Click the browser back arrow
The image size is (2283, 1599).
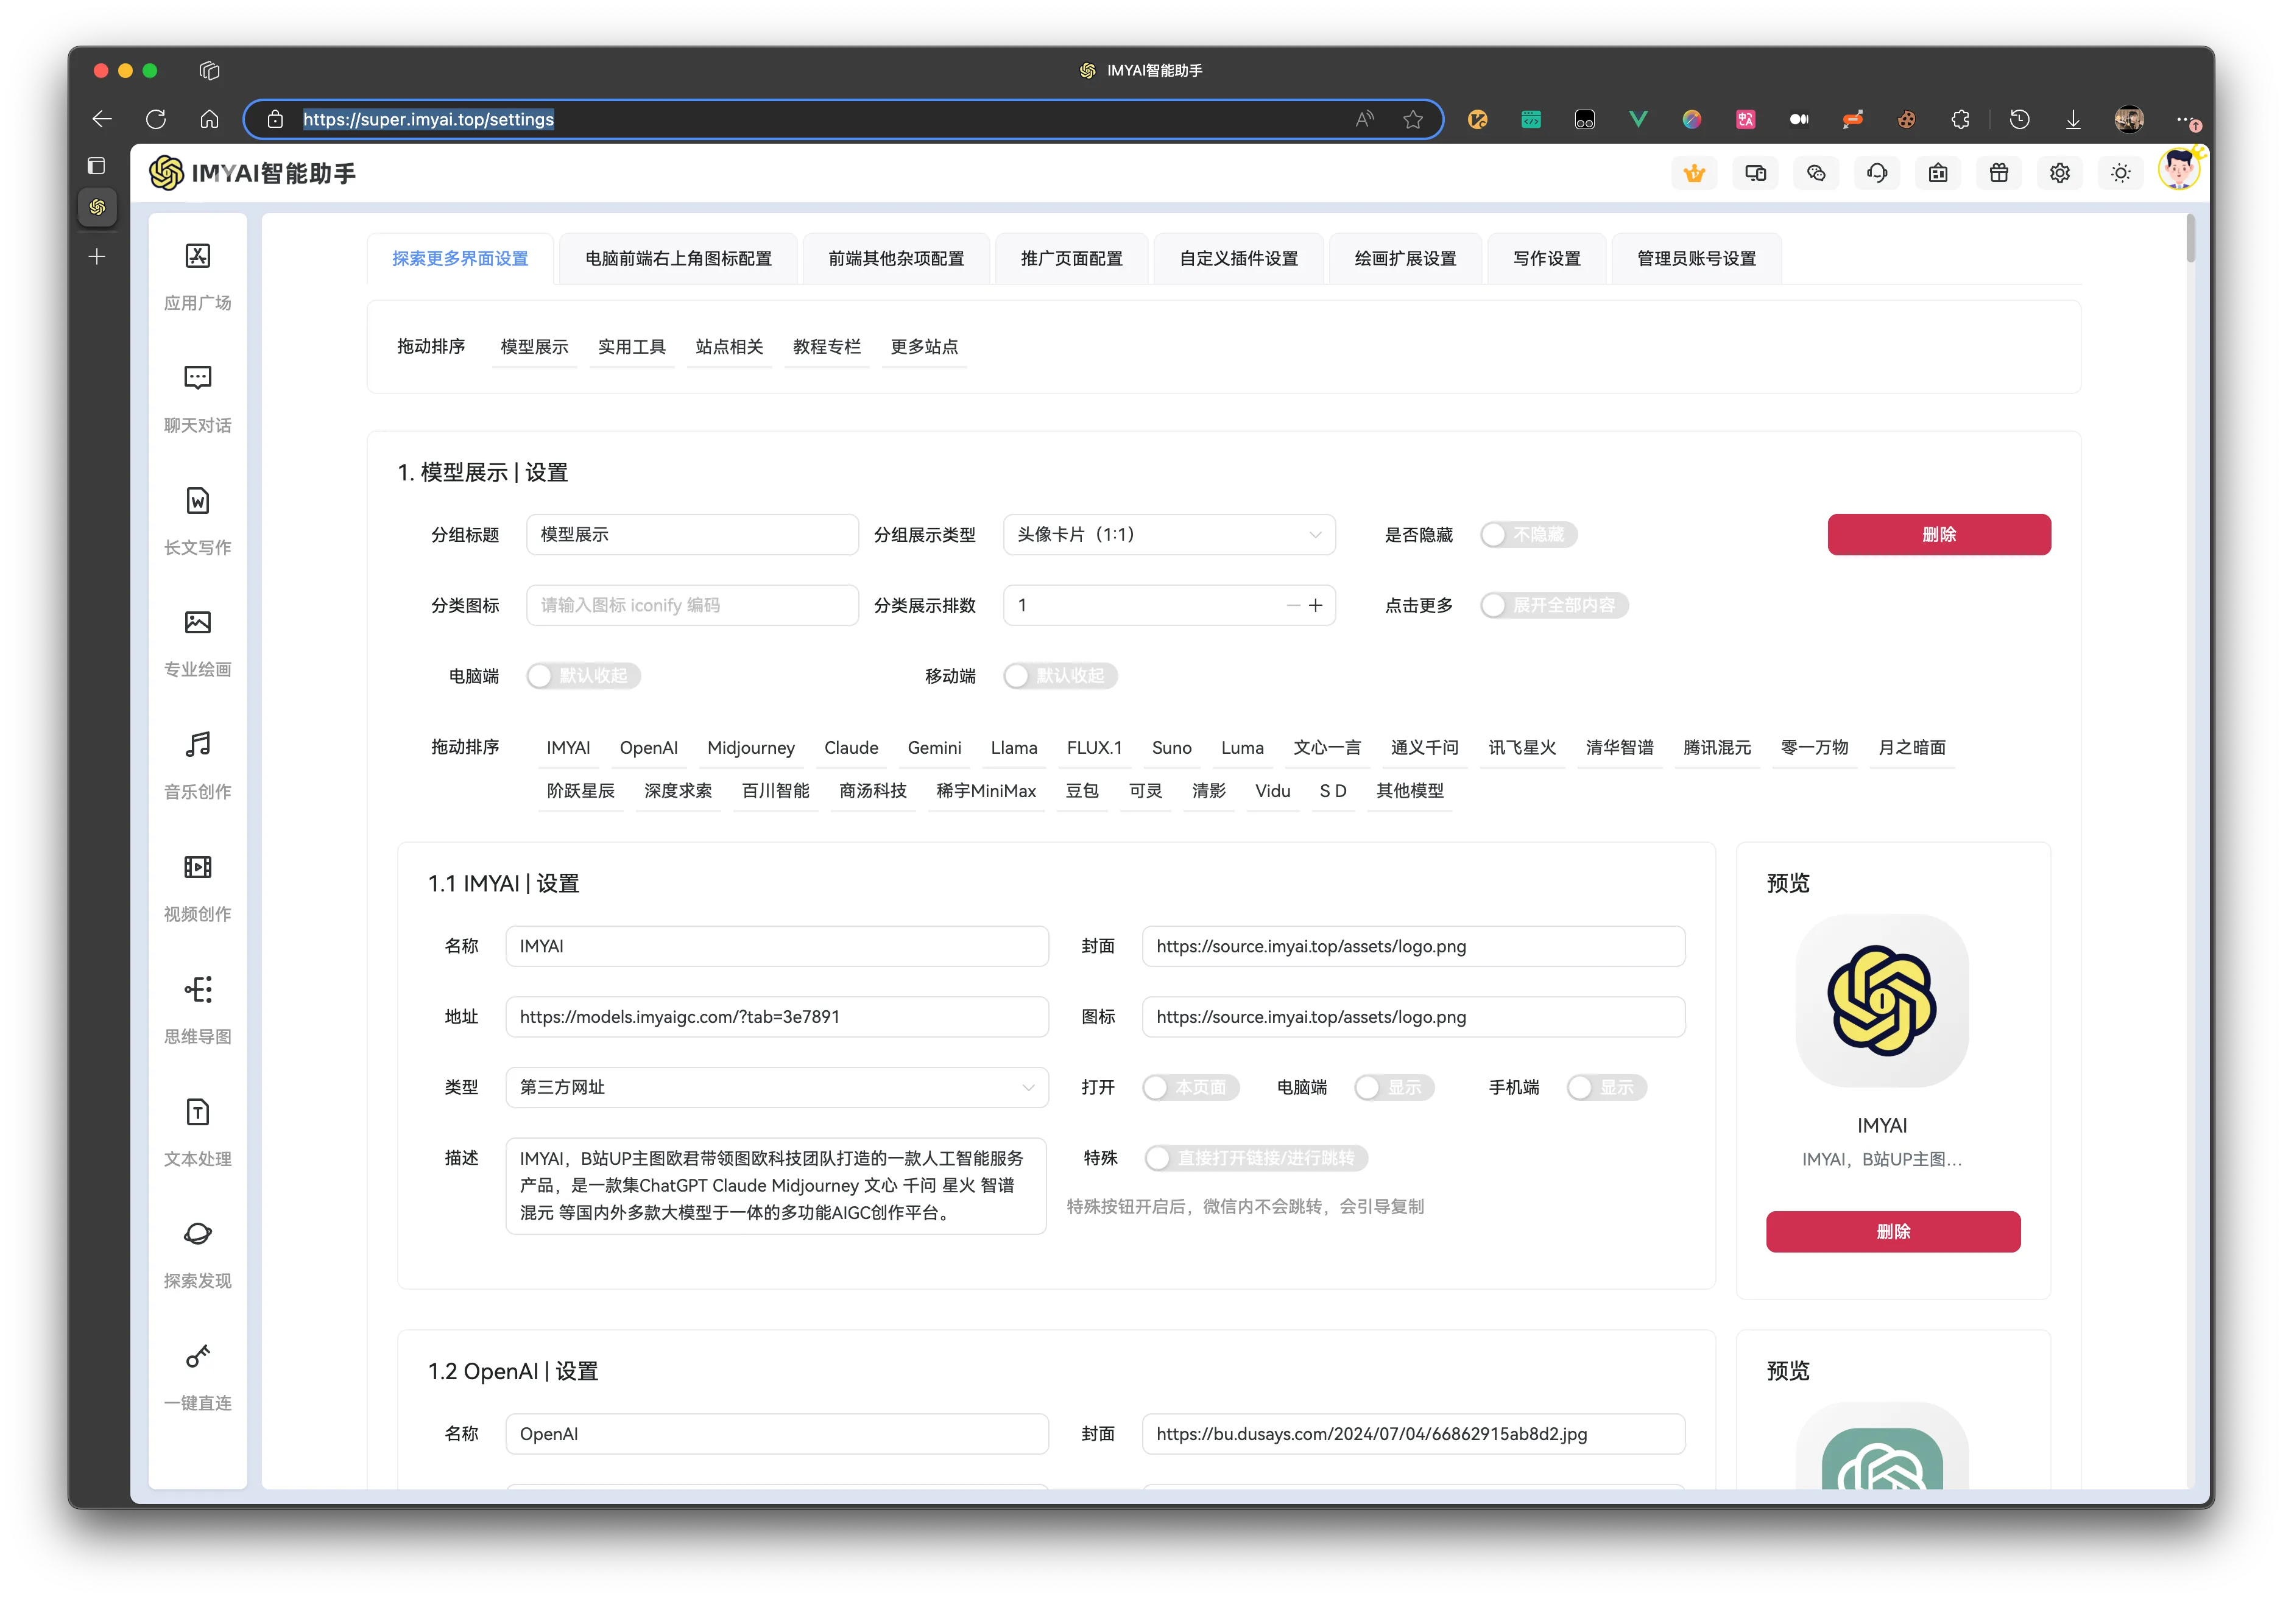coord(102,119)
